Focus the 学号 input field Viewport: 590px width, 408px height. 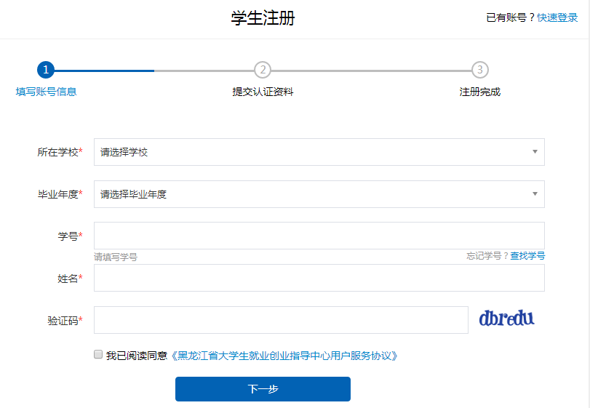tap(319, 236)
